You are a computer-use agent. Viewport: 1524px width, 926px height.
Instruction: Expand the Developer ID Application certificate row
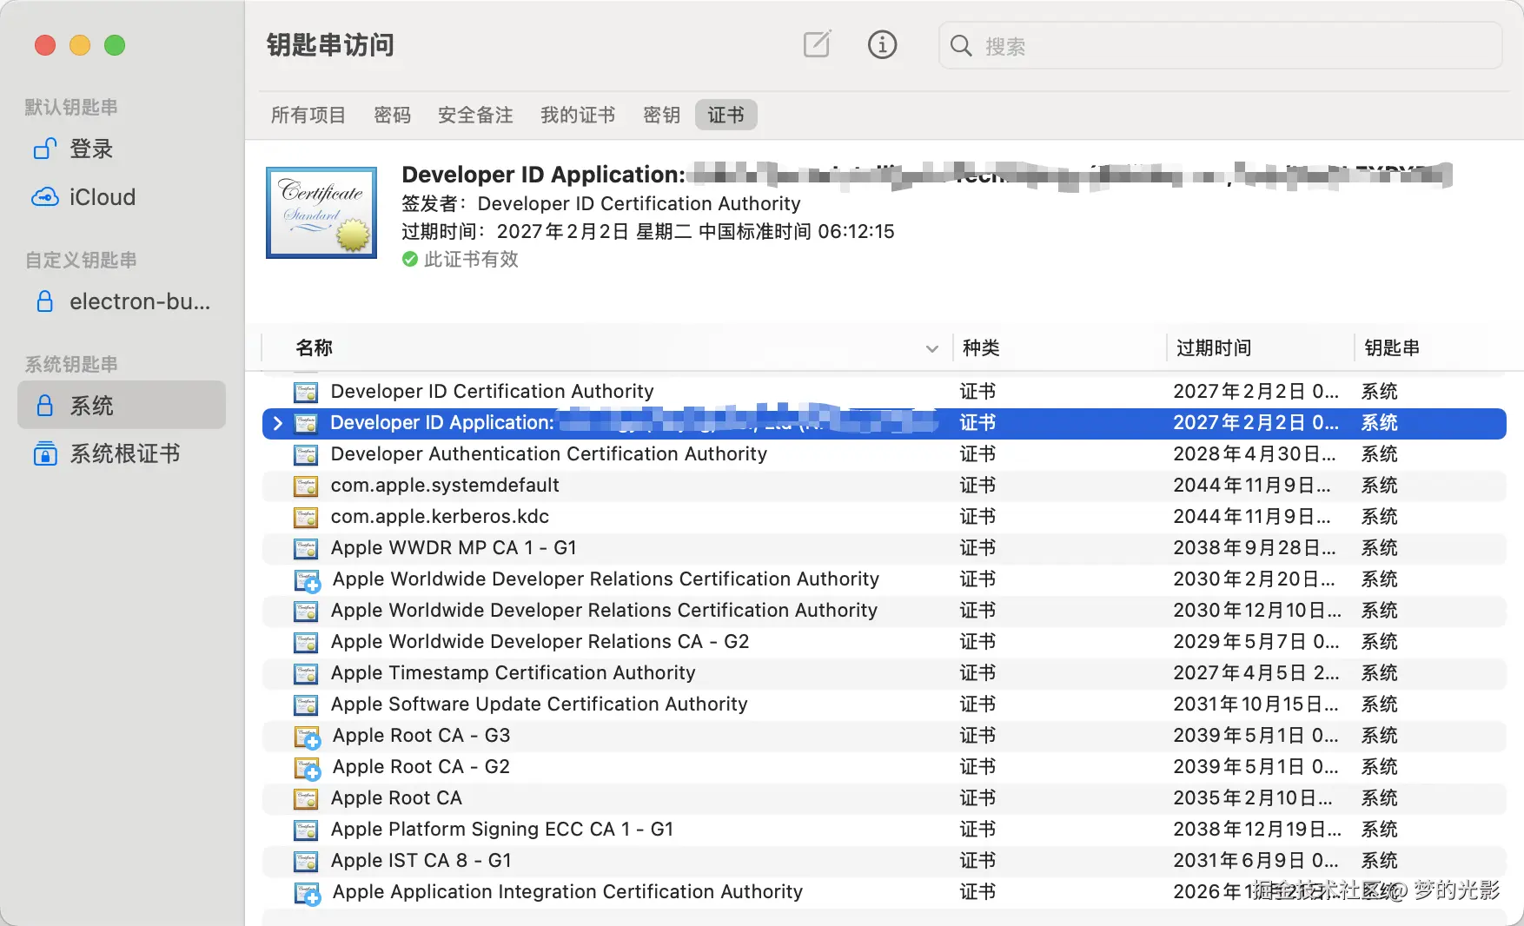point(277,423)
